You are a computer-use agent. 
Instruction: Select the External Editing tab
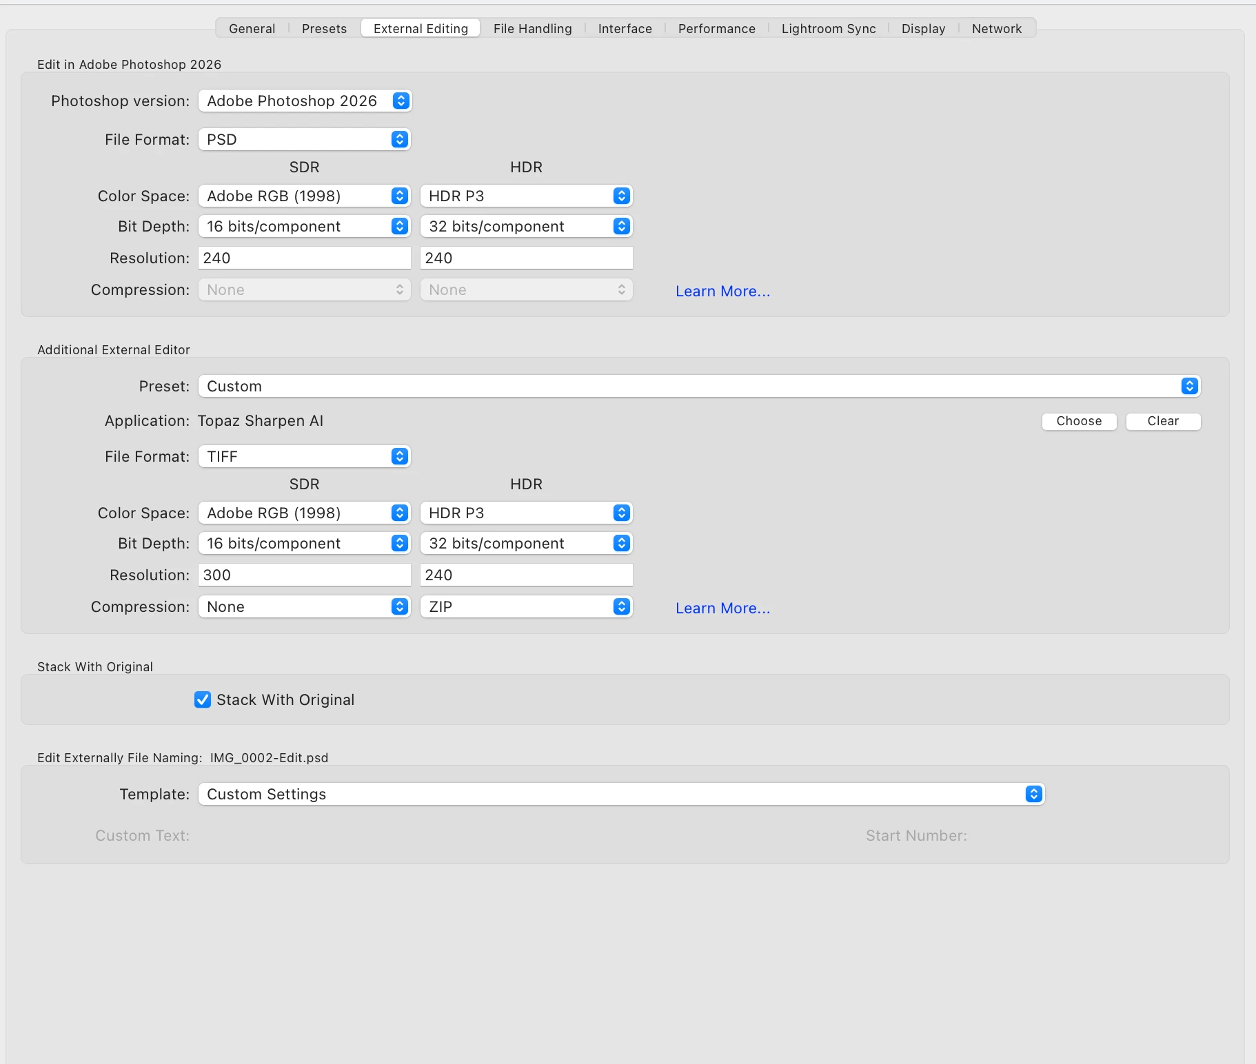[421, 28]
